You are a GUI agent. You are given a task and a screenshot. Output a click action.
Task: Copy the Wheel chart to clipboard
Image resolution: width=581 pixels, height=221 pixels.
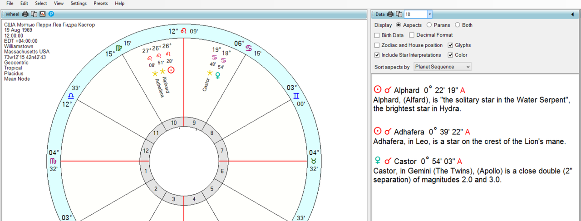pyautogui.click(x=34, y=14)
